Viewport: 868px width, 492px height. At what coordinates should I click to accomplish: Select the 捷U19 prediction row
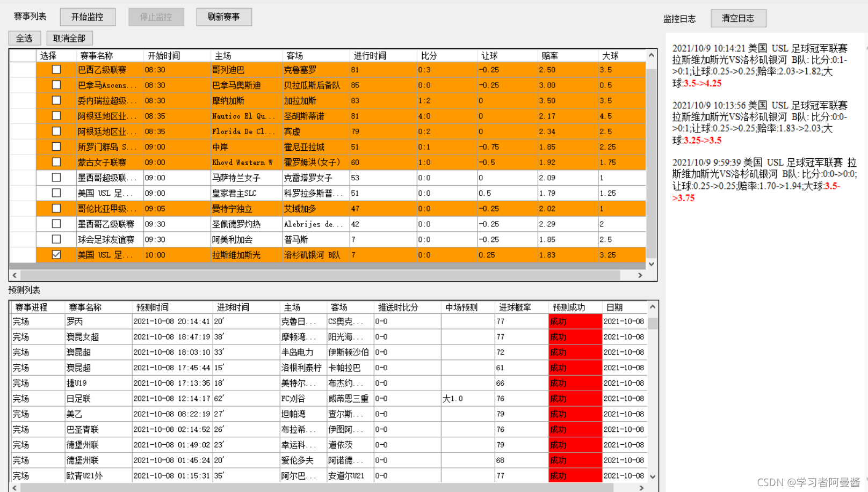(x=328, y=383)
